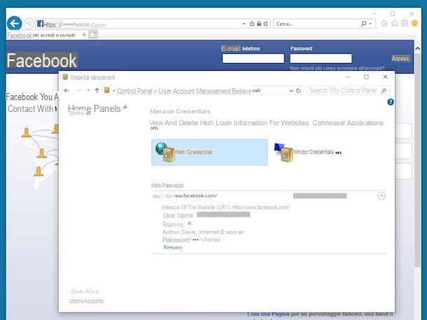The image size is (427, 320).
Task: Click the browser back arrow button
Action: pos(14,23)
